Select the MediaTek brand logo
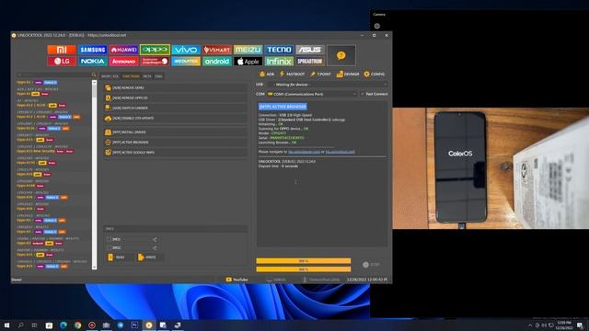 [186, 62]
